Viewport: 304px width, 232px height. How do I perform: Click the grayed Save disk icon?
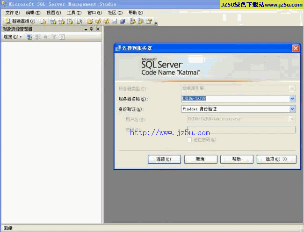coord(115,22)
